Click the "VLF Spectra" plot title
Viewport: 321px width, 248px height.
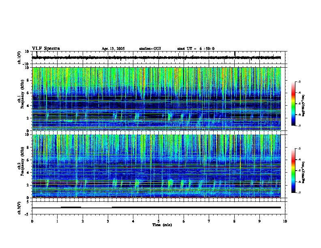tap(46, 49)
